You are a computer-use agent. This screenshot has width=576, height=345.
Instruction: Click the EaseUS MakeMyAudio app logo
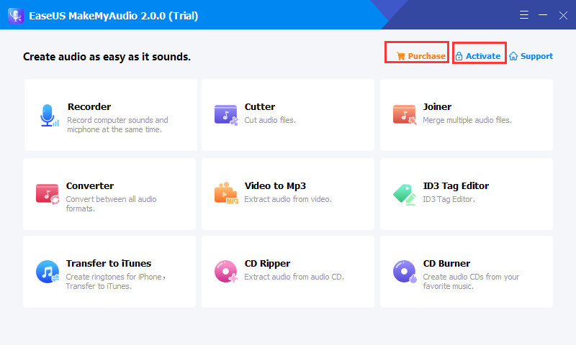16,16
